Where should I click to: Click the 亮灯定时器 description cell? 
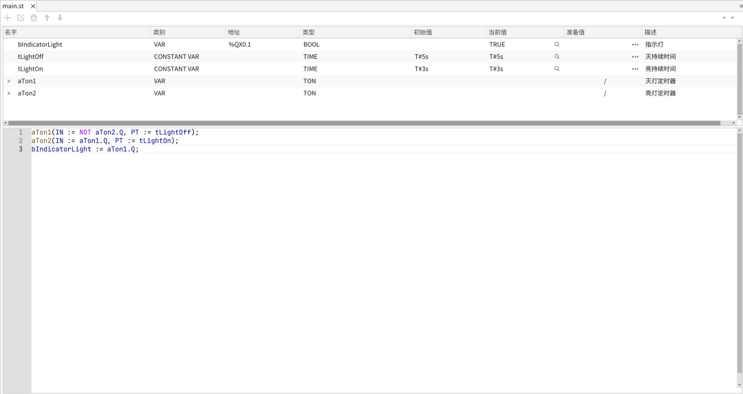(660, 93)
